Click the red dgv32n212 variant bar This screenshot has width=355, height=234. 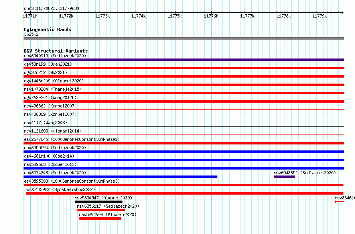[x=183, y=76]
